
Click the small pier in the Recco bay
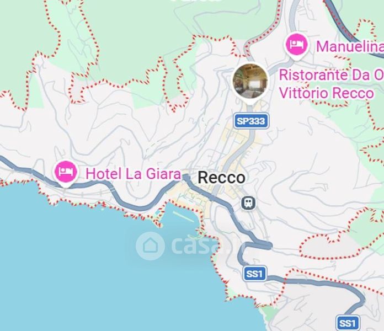point(183,216)
